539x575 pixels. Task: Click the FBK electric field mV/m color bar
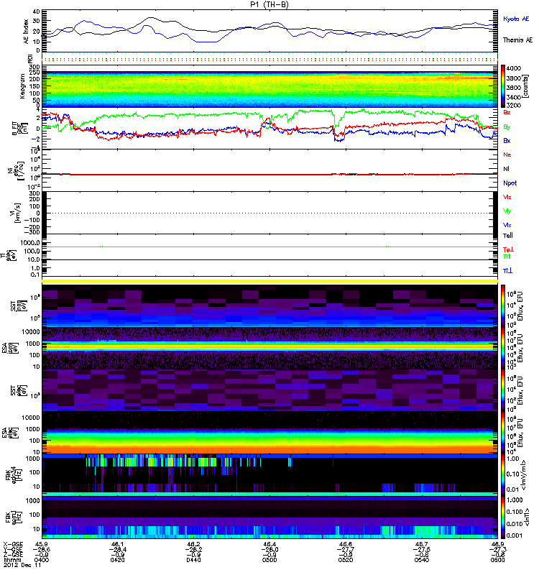pyautogui.click(x=503, y=475)
